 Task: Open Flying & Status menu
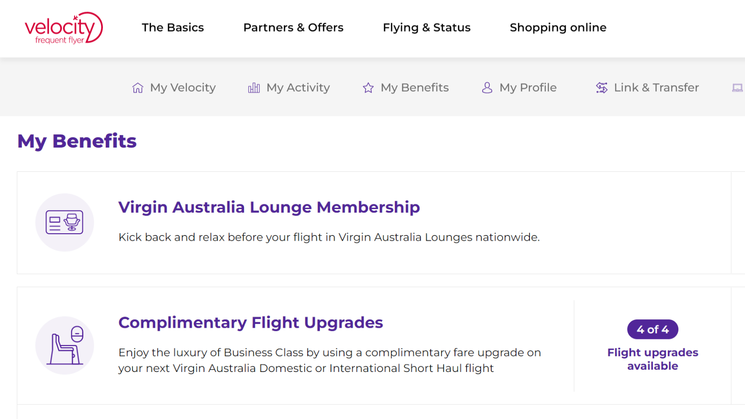[427, 28]
